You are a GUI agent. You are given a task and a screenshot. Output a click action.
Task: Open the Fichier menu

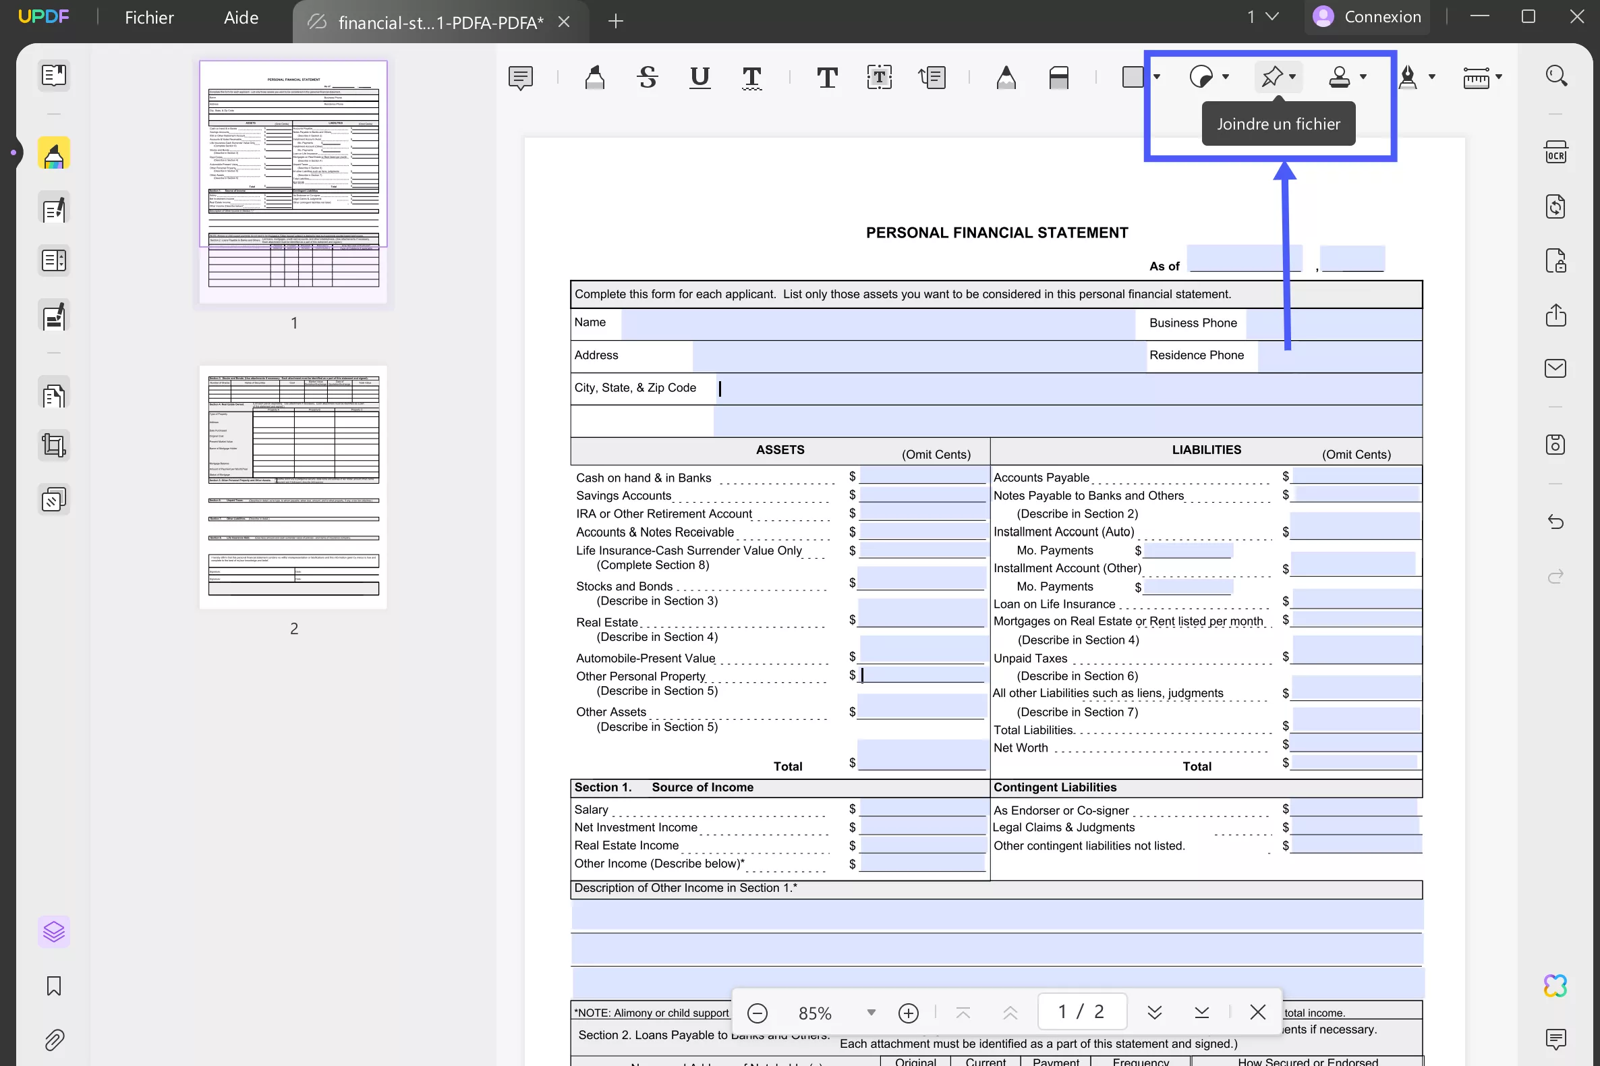(149, 18)
